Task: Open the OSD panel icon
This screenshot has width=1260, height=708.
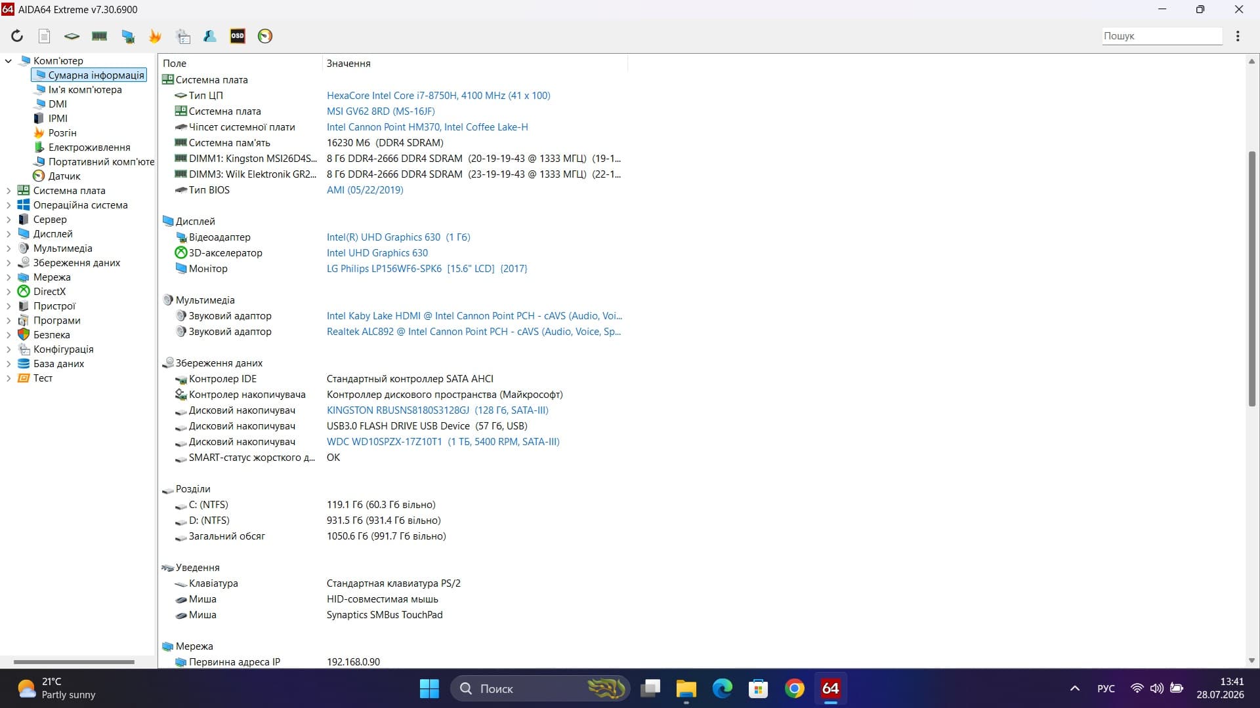Action: (238, 36)
